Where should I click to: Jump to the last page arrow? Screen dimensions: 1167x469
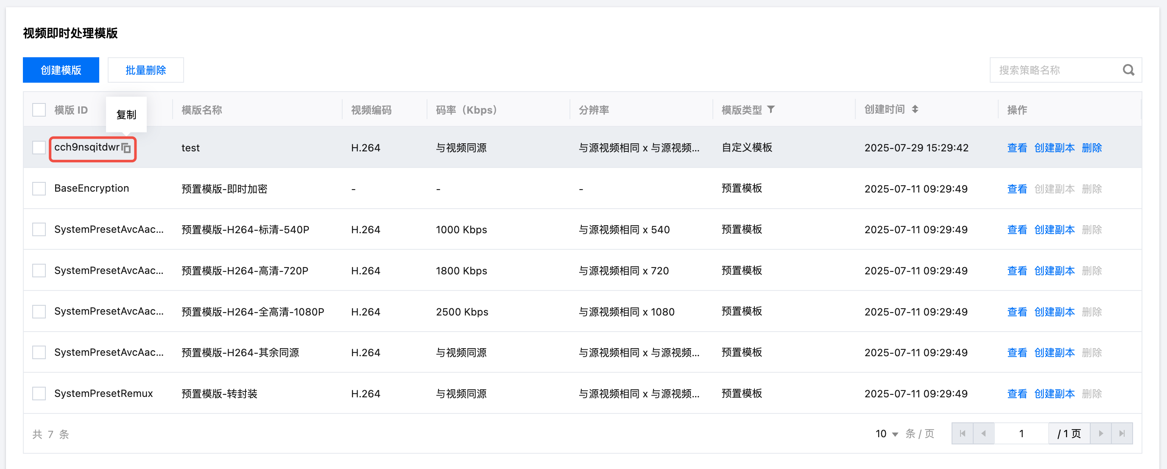[x=1122, y=433]
